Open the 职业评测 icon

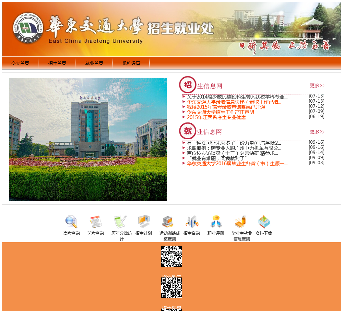(216, 221)
